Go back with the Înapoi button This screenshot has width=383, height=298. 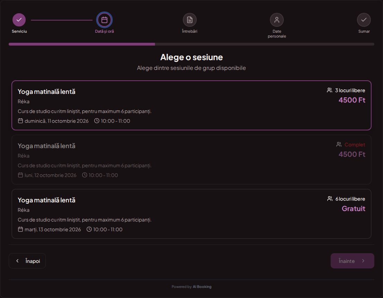pyautogui.click(x=27, y=261)
